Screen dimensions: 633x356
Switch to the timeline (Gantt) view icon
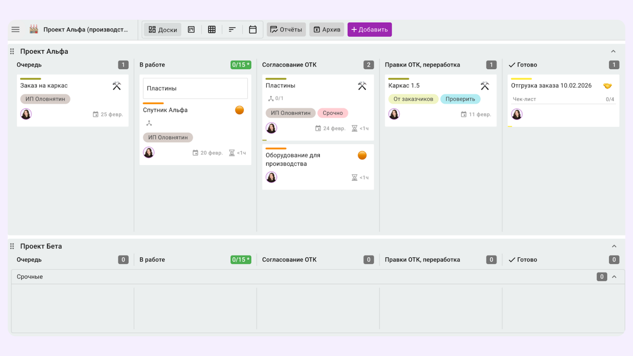click(232, 30)
